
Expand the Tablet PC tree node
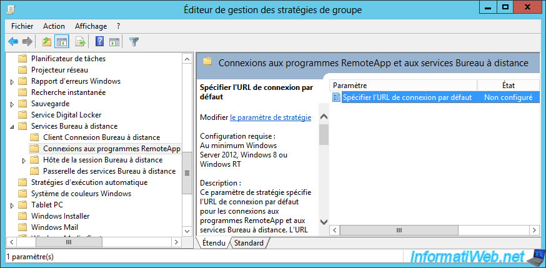[12, 206]
